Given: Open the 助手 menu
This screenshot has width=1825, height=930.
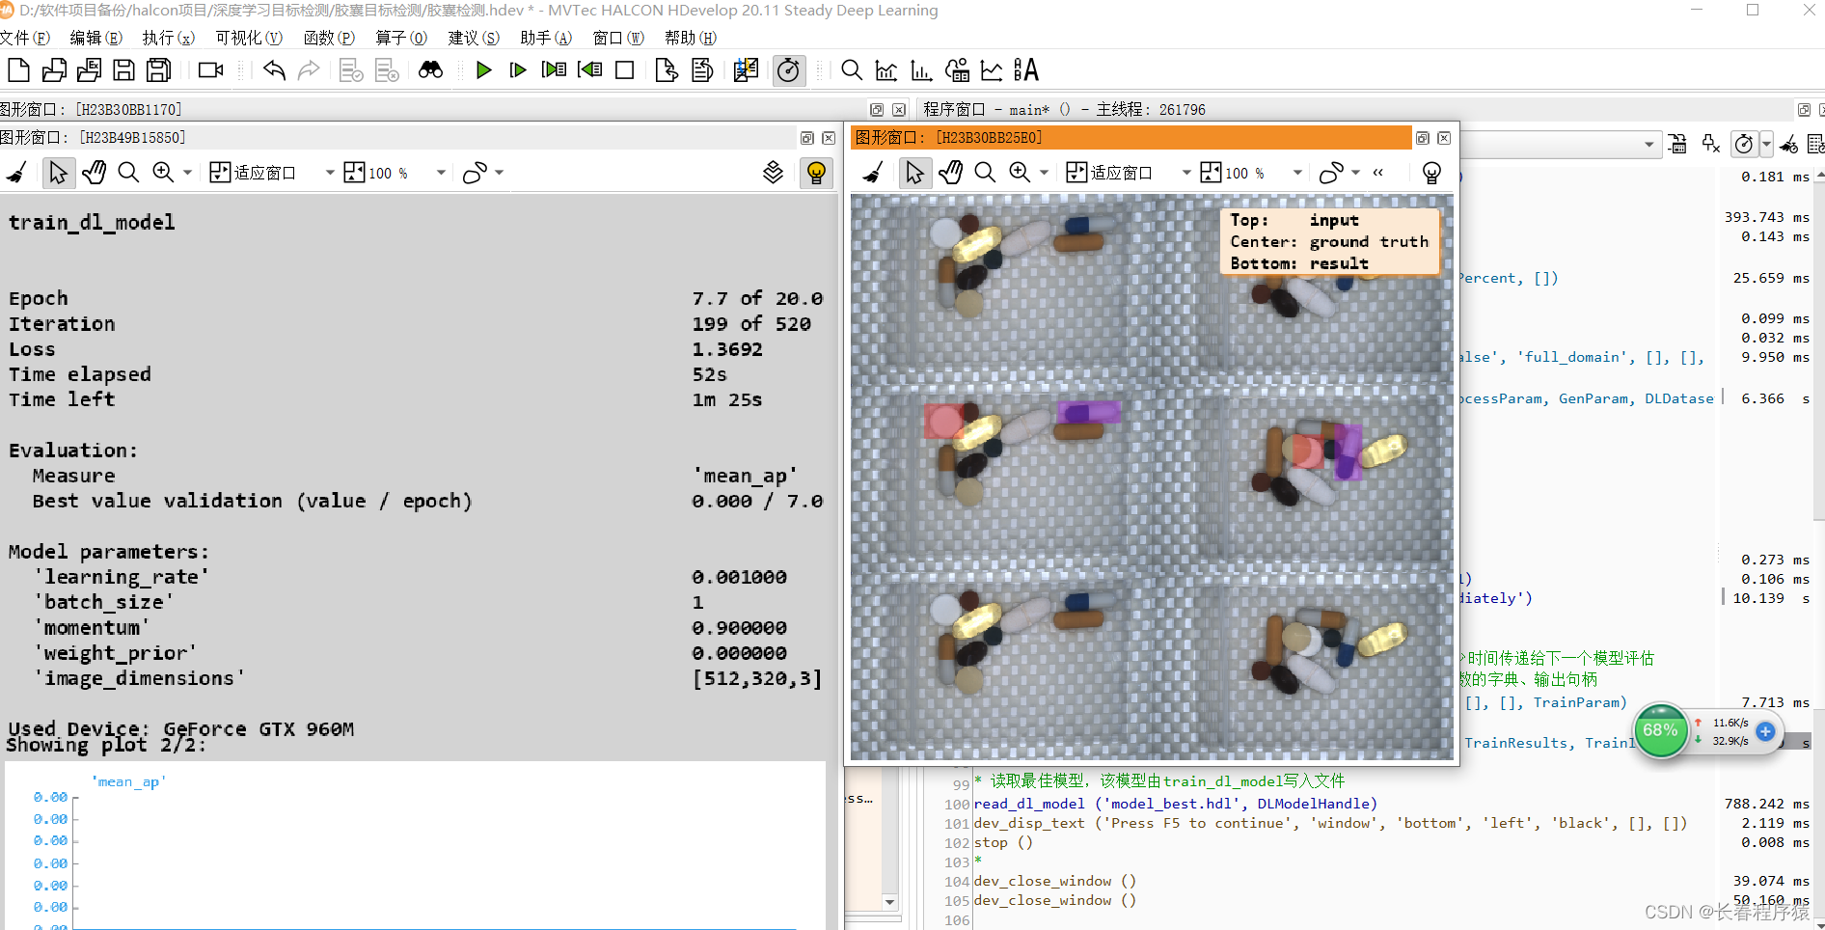Looking at the screenshot, I should pyautogui.click(x=546, y=38).
